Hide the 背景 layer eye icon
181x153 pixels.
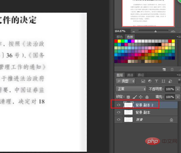coord(119,119)
